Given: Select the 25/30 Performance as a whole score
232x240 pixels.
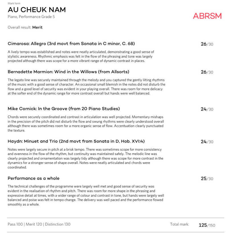Looking at the screenshot, I should coord(207,179).
